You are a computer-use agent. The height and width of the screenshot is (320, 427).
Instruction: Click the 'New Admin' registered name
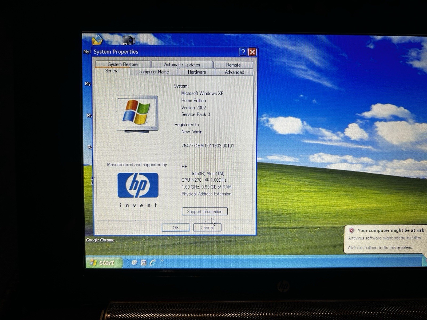[192, 132]
